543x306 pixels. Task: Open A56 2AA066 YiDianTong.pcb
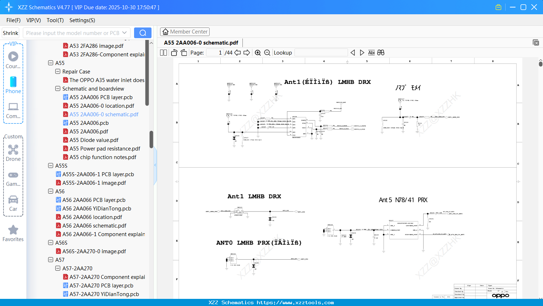tap(97, 208)
